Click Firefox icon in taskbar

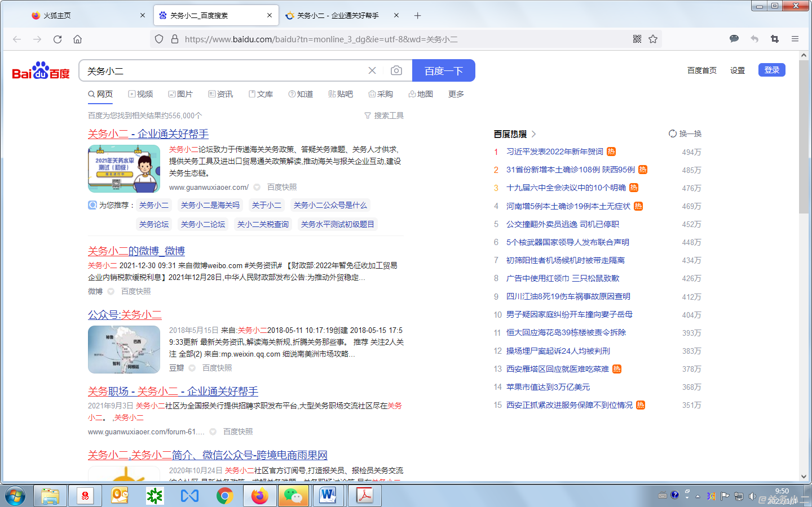(259, 496)
